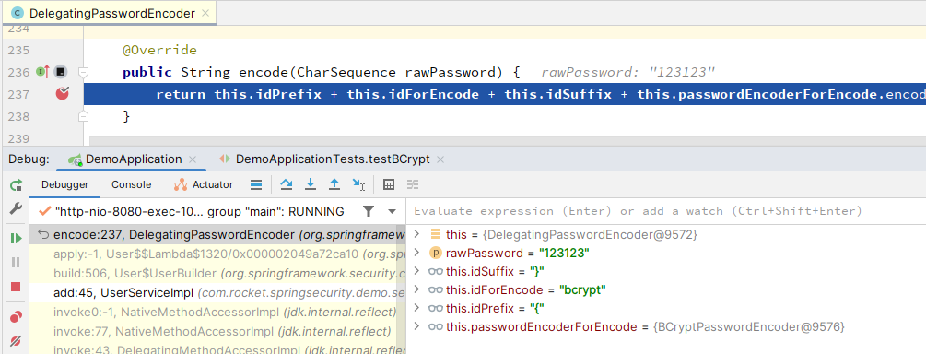Screen dimensions: 926x354
Task: Click the implements gutter icon on line 236
Action: pos(42,72)
